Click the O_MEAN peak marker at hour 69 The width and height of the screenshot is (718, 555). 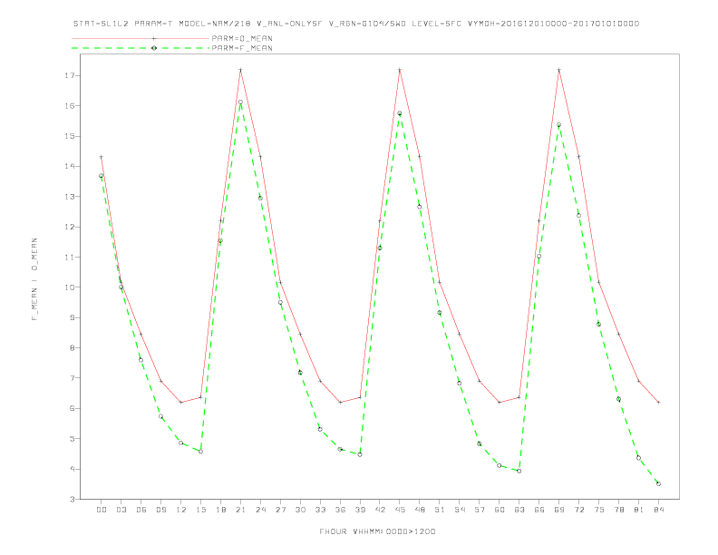(559, 70)
